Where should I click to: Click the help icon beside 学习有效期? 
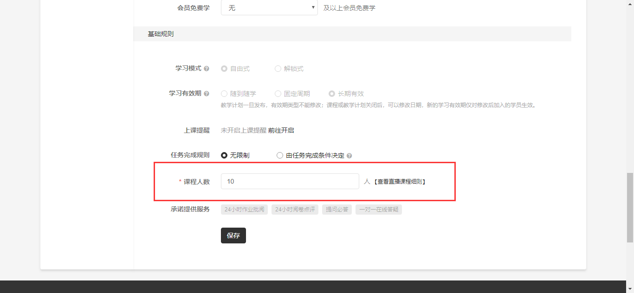point(207,94)
